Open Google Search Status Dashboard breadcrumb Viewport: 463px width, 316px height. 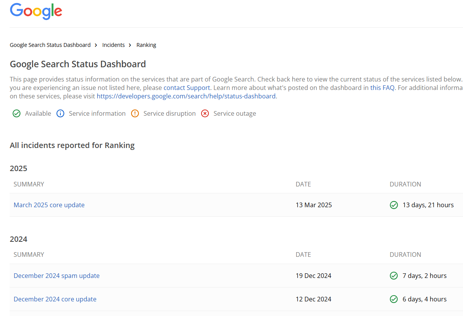click(50, 45)
